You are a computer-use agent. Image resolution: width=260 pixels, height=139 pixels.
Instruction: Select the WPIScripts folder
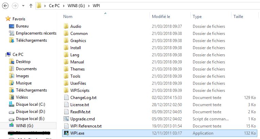click(80, 90)
